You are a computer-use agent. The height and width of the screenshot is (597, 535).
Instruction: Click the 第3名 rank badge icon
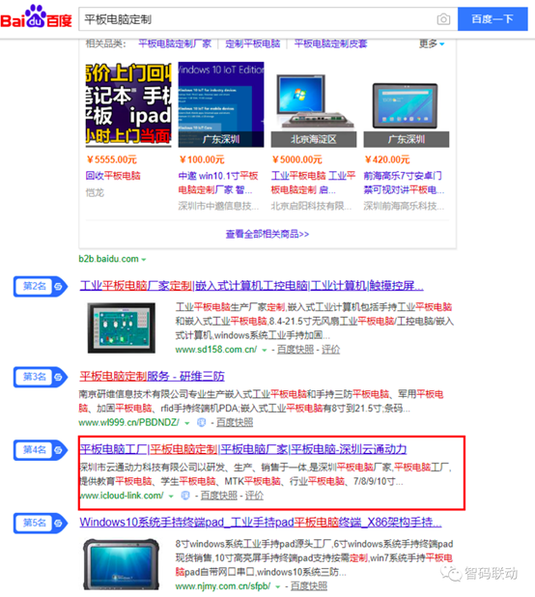coord(41,377)
